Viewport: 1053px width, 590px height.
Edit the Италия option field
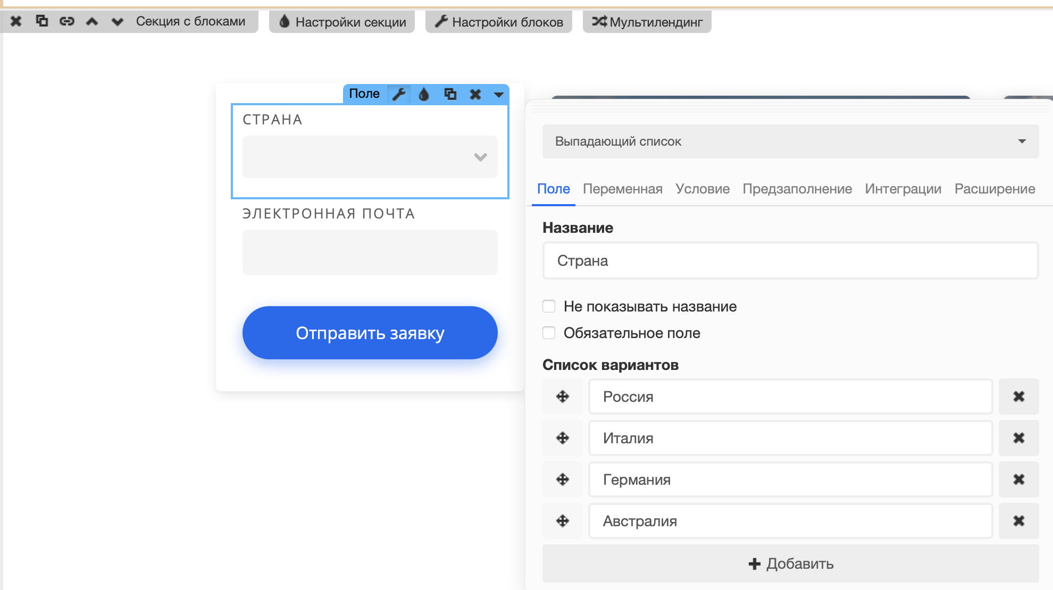[791, 438]
